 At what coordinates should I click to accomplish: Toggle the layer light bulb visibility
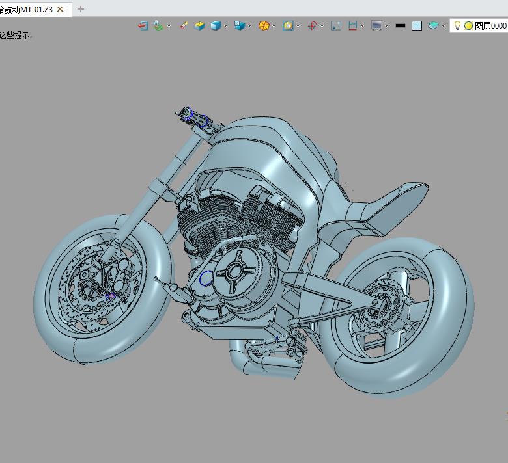(x=457, y=26)
